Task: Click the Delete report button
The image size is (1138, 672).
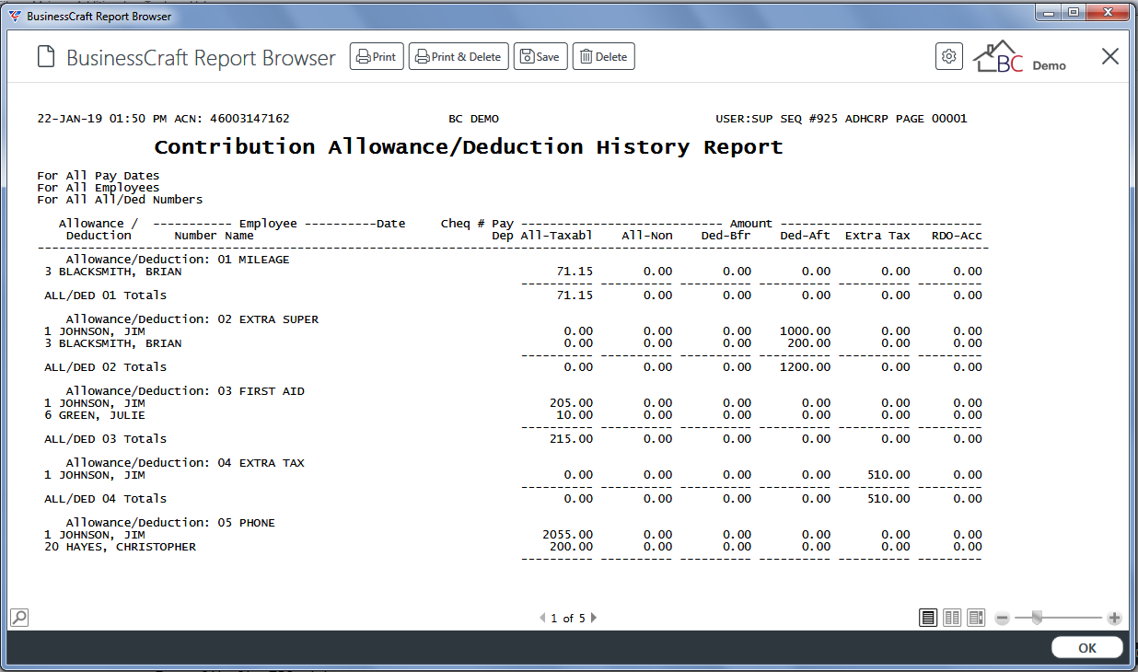Action: click(x=604, y=56)
